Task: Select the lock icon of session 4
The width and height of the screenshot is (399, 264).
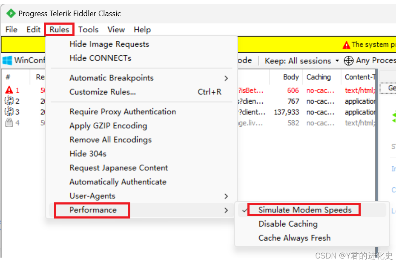Action: (9, 122)
